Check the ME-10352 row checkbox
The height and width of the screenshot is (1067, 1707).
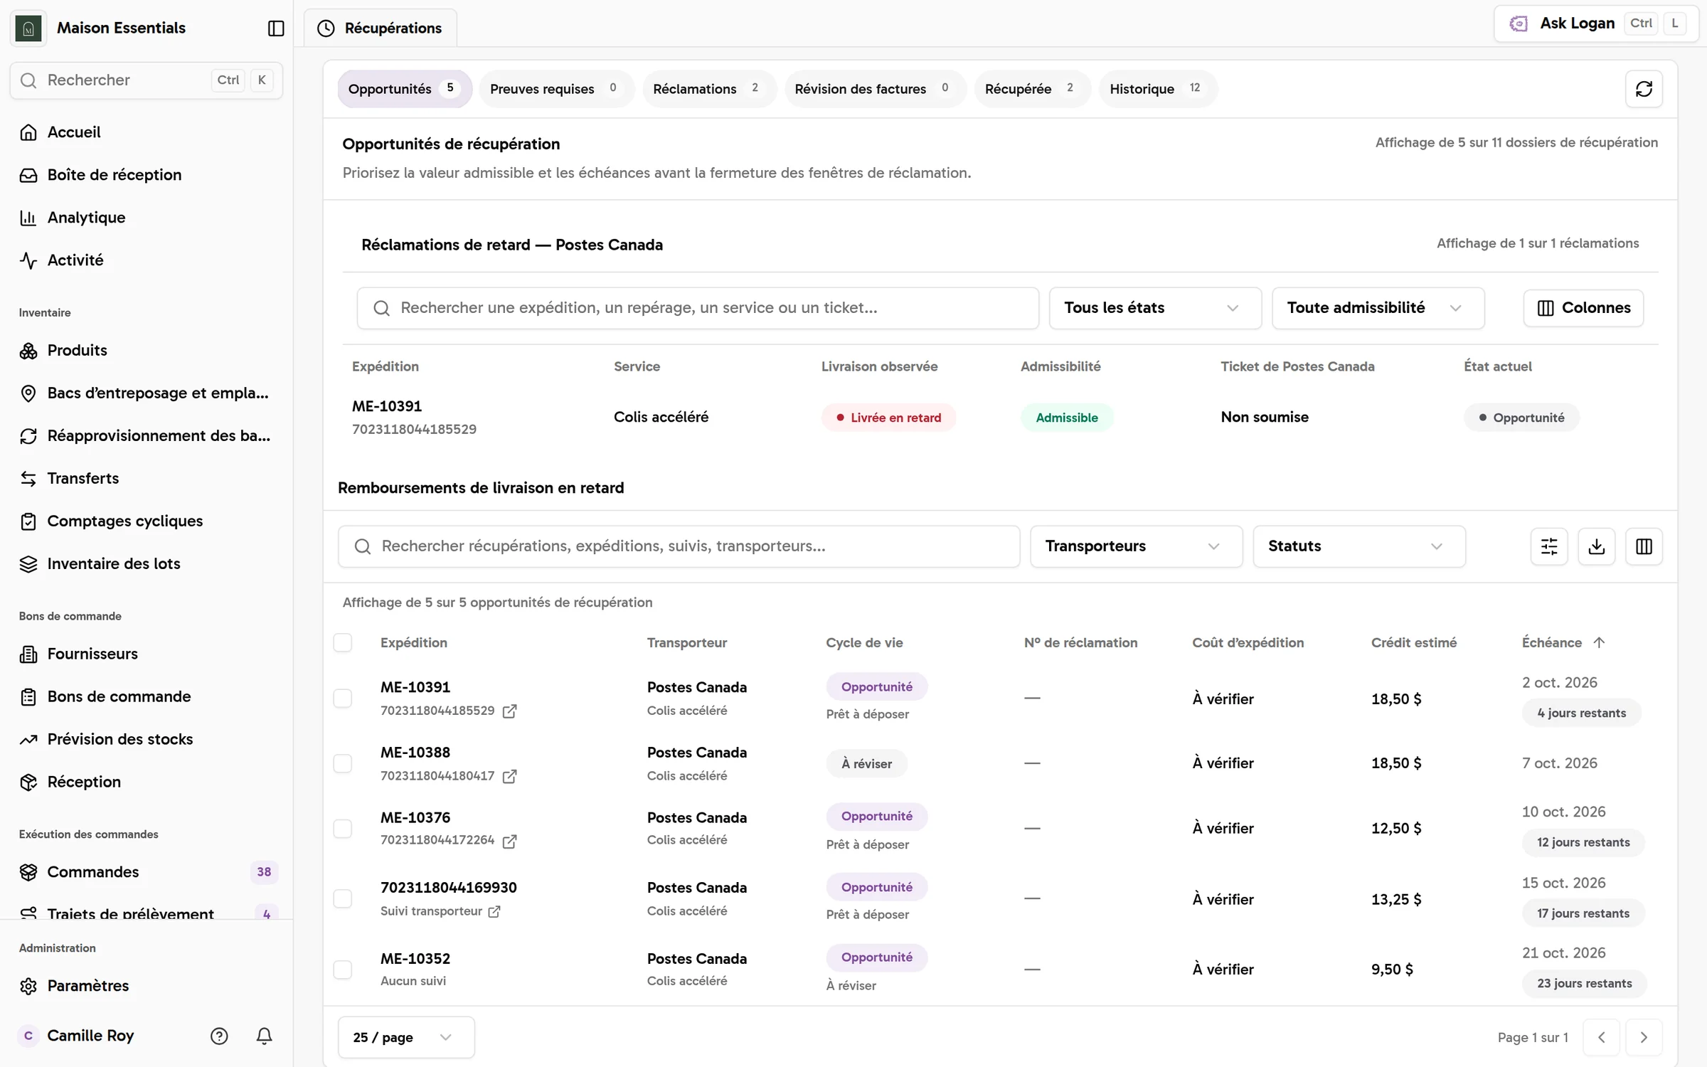(343, 970)
